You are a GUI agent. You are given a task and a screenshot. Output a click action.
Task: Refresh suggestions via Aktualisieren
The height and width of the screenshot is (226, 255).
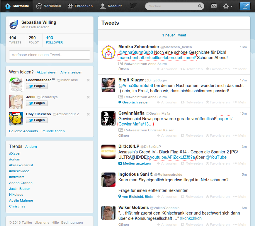coord(47,72)
